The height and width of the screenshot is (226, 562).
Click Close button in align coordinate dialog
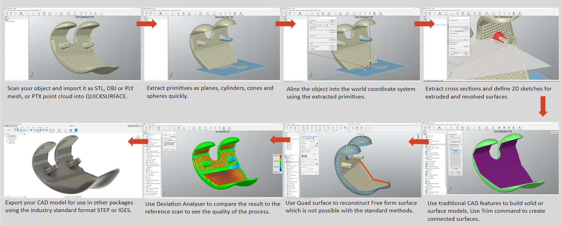tap(332, 49)
